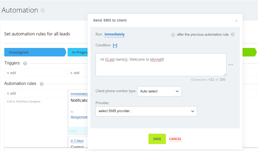This screenshot has width=258, height=151.
Task: Add a condition with plus link
Action: pos(115,45)
